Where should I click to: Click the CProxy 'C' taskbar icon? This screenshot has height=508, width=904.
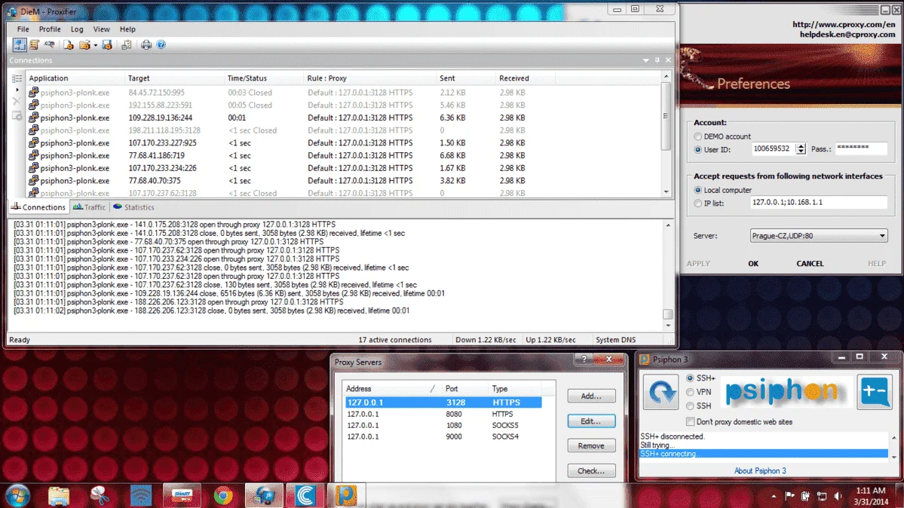click(305, 495)
